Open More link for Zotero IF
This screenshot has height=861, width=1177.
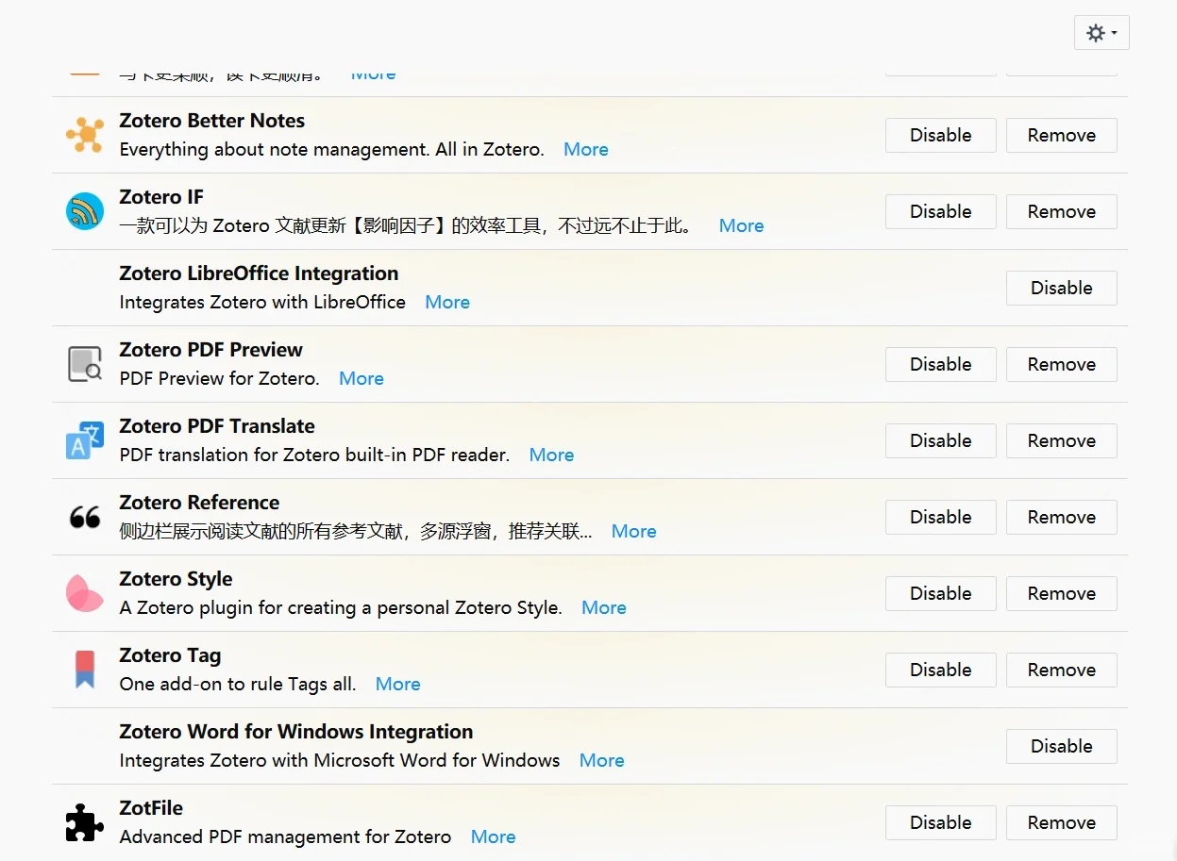[742, 225]
